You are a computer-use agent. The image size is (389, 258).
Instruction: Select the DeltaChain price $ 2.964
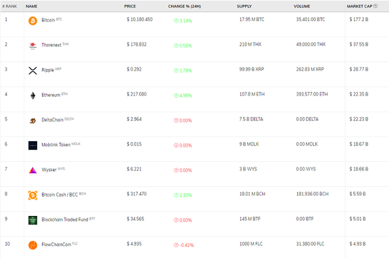pos(134,119)
